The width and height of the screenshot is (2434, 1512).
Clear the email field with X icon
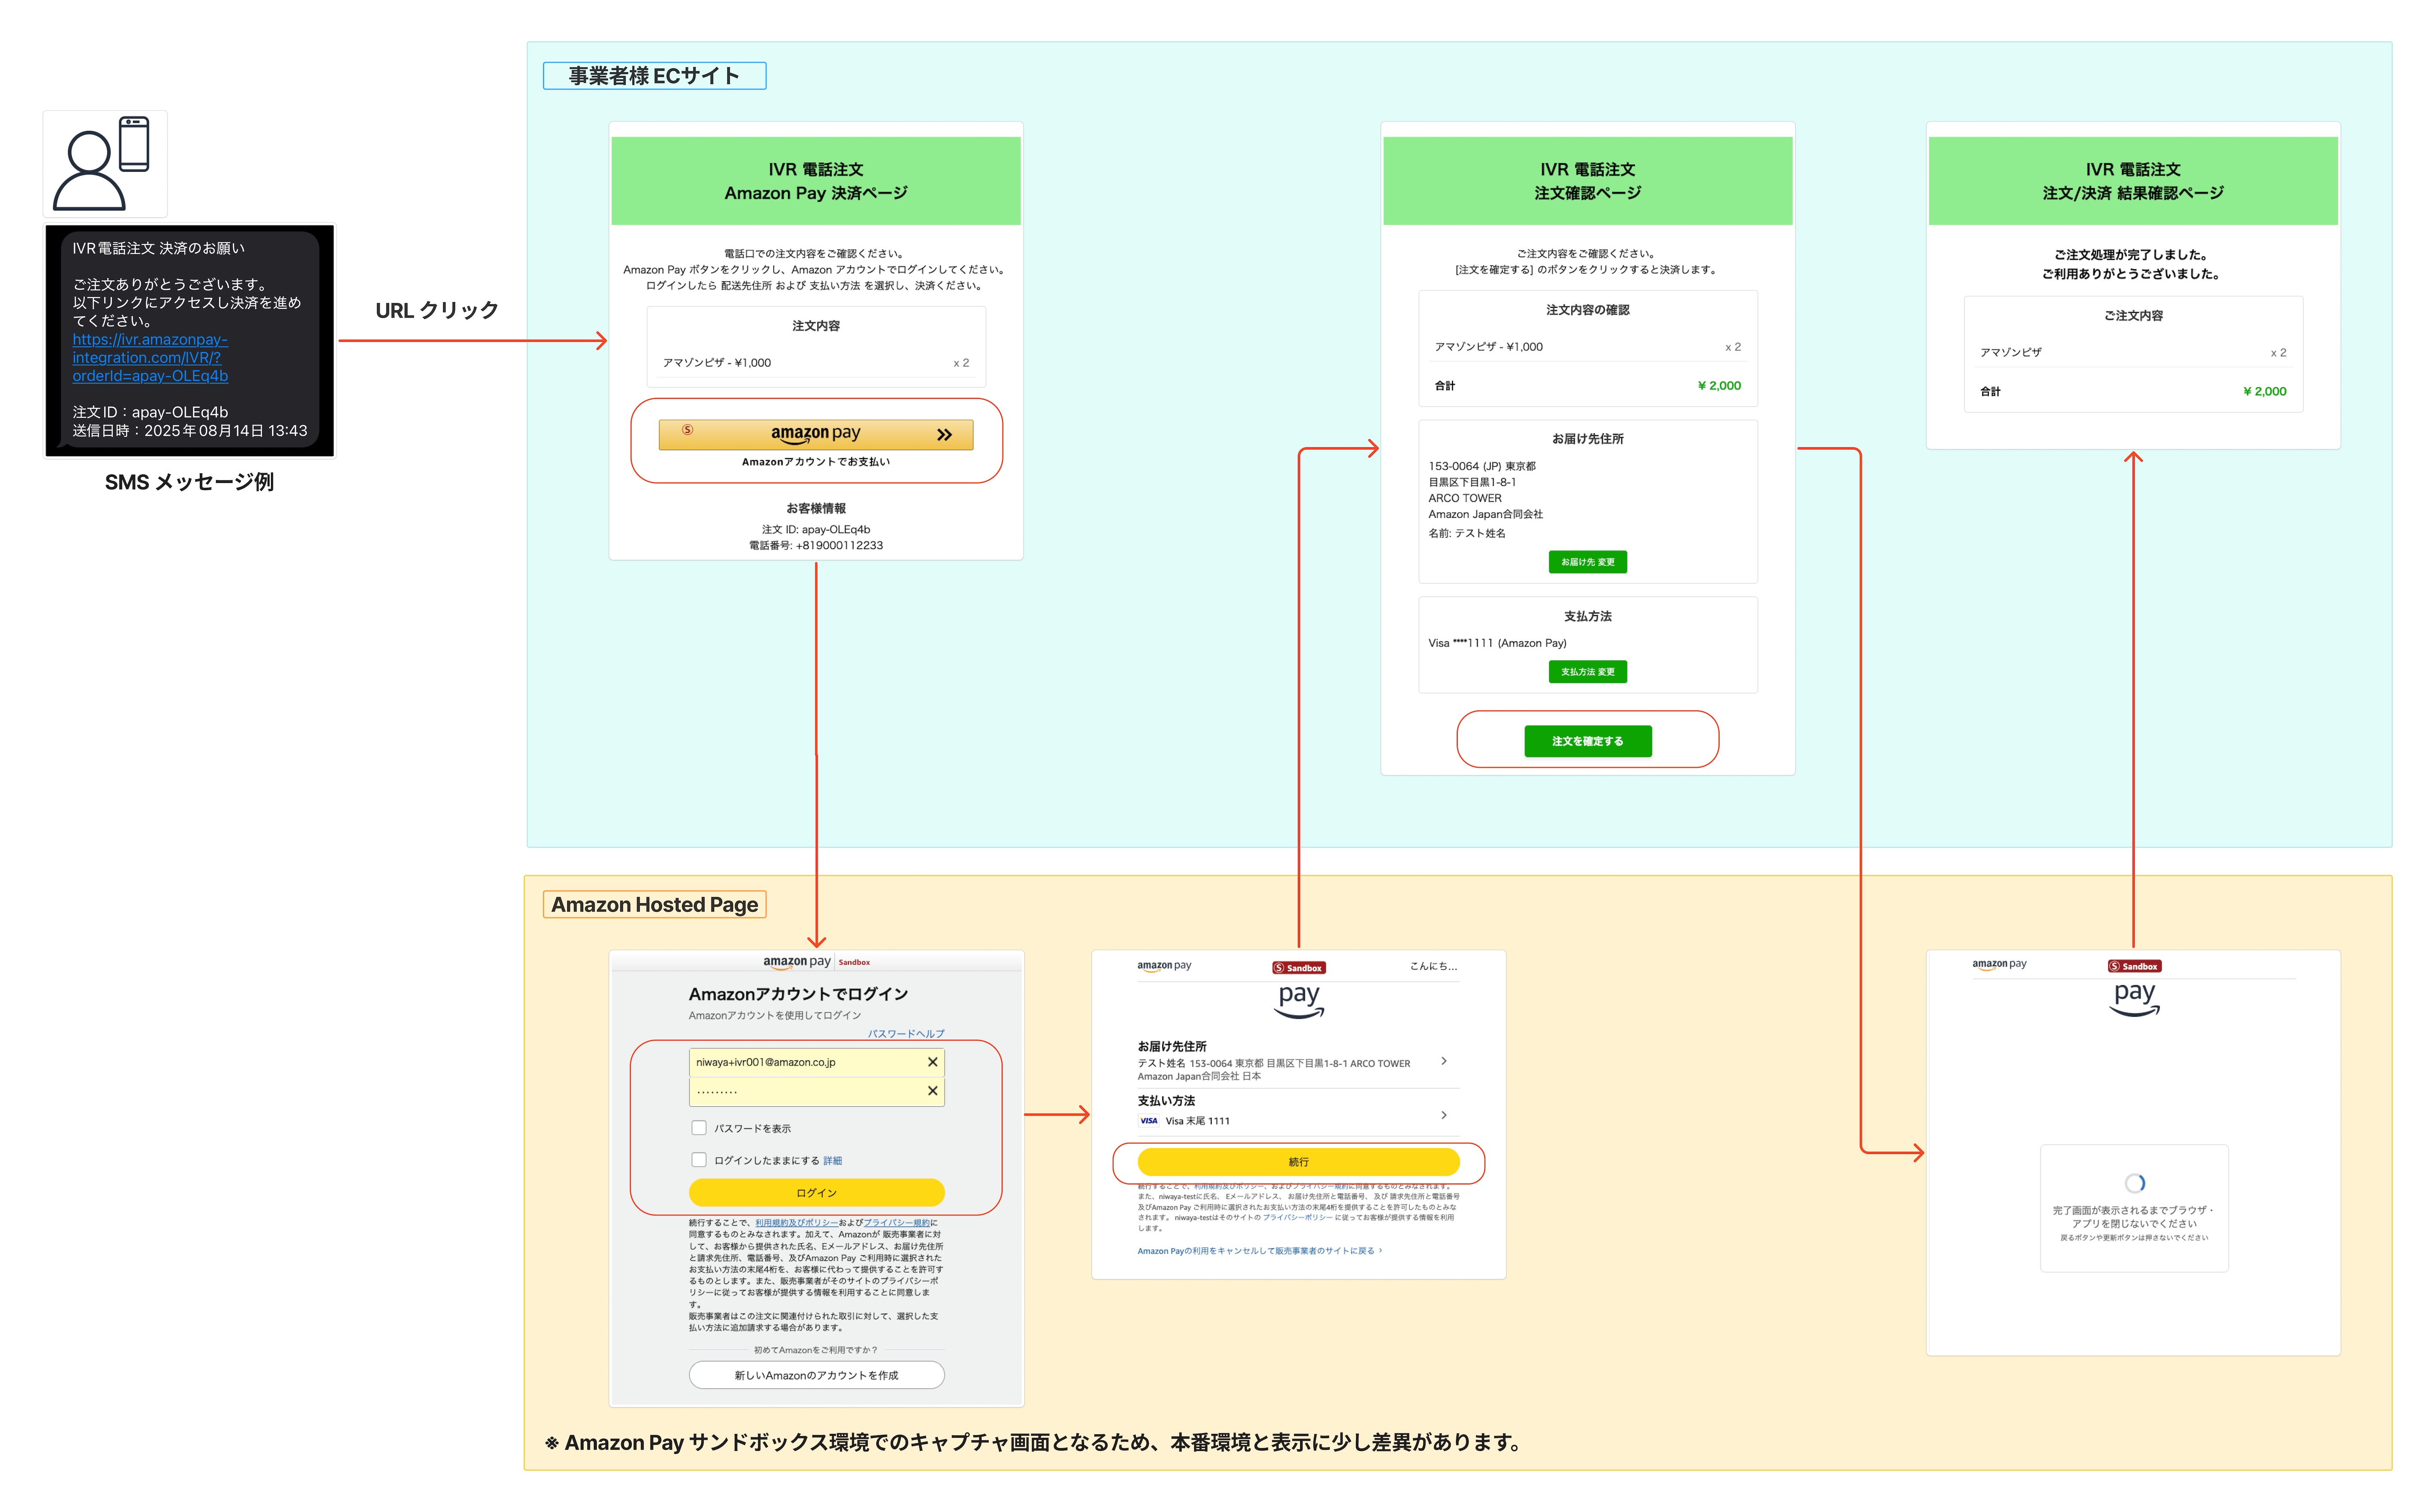(932, 1062)
